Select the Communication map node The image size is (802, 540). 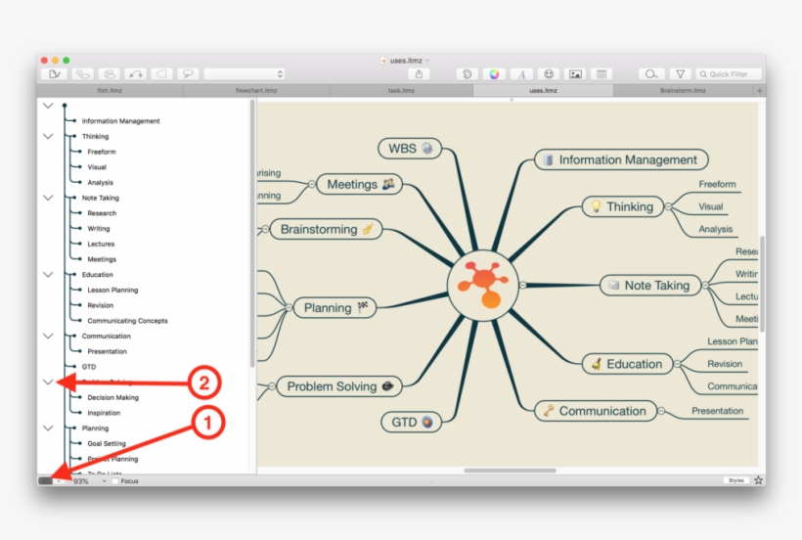pos(596,411)
